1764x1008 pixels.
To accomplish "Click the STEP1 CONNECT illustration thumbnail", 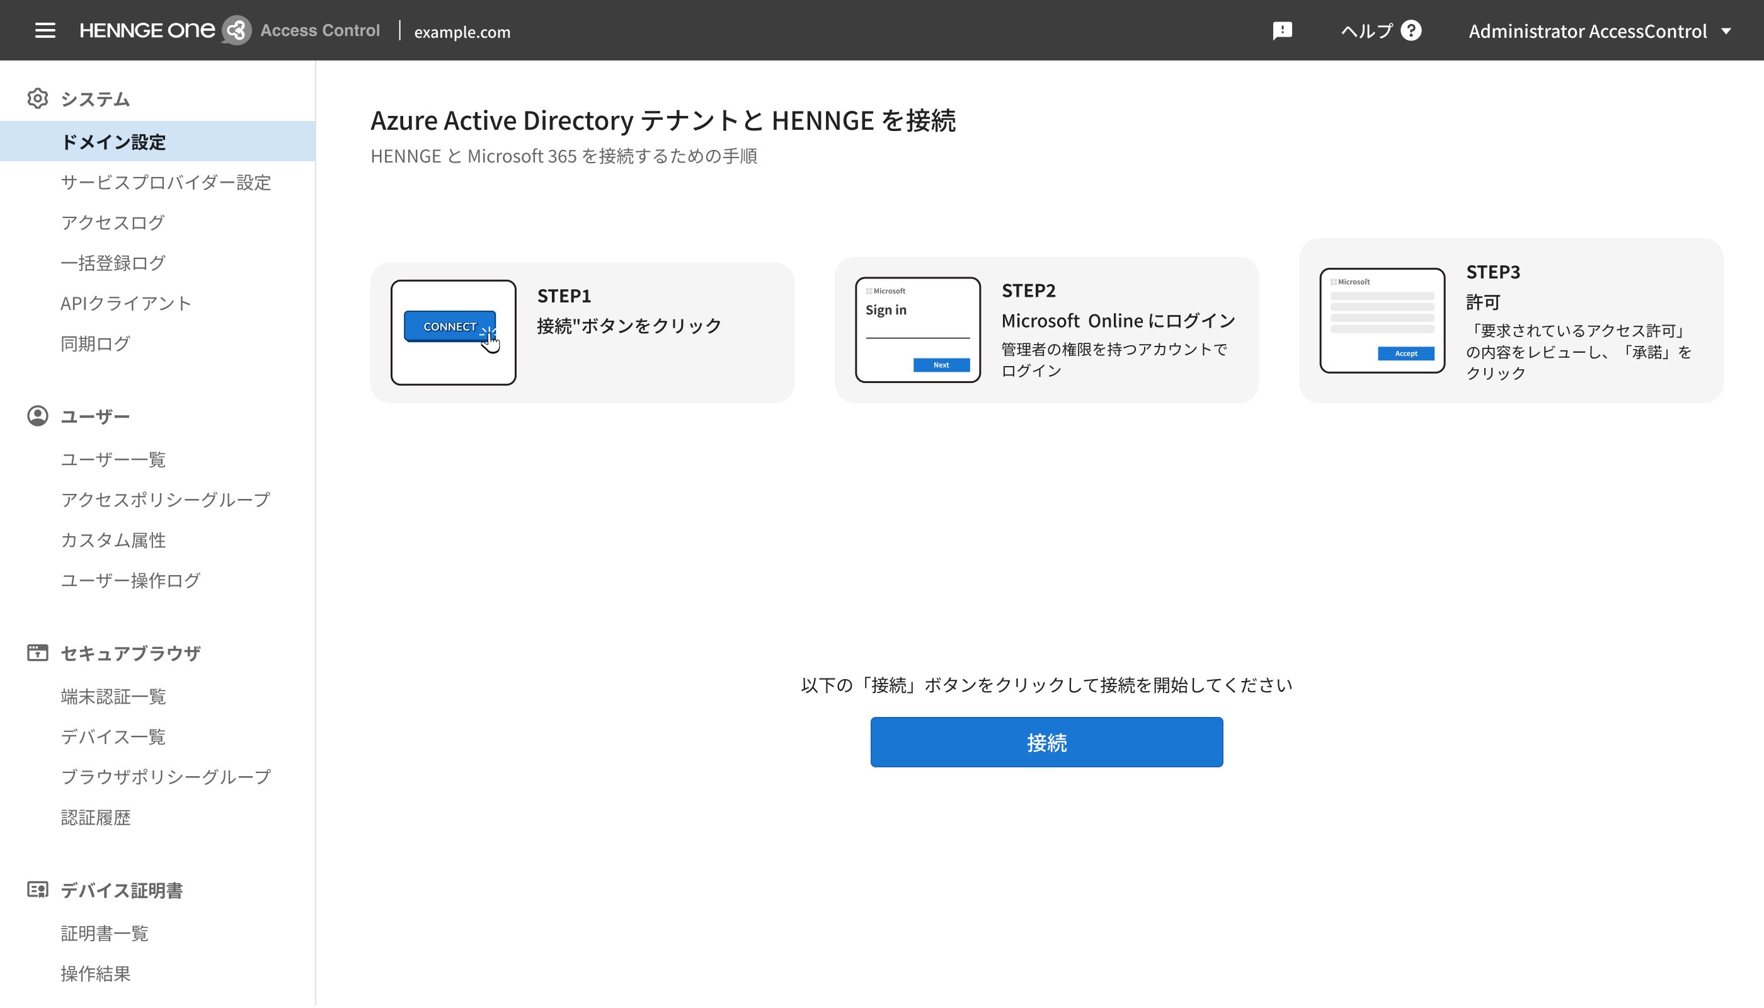I will [x=453, y=331].
